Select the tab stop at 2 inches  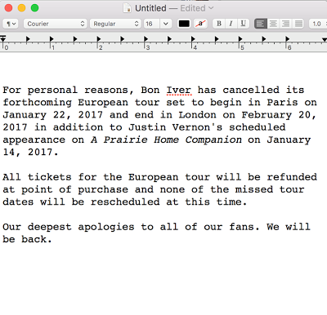click(x=99, y=39)
